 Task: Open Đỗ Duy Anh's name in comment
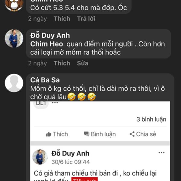[50, 35]
